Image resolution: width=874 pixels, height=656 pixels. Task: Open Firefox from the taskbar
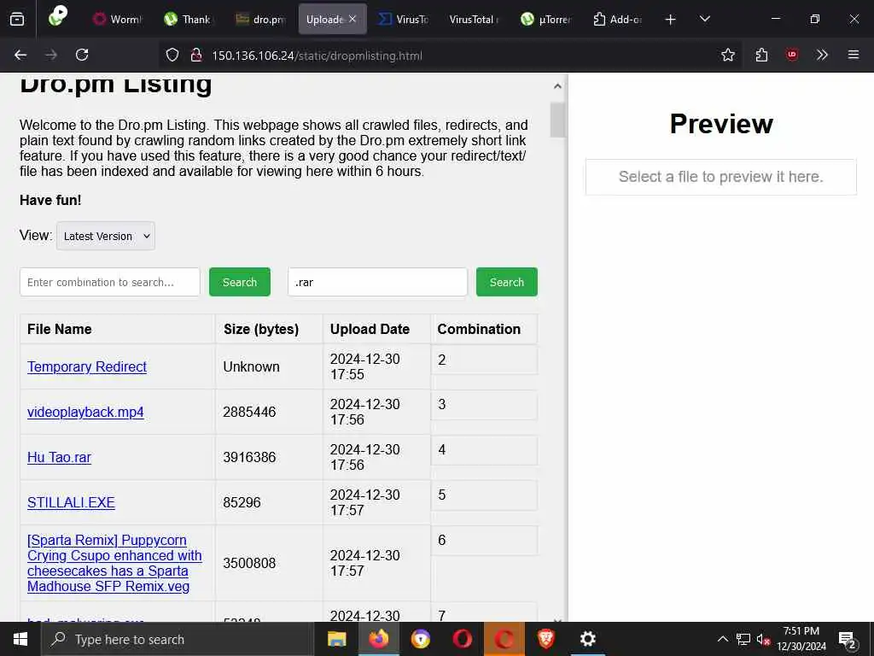[x=378, y=639]
